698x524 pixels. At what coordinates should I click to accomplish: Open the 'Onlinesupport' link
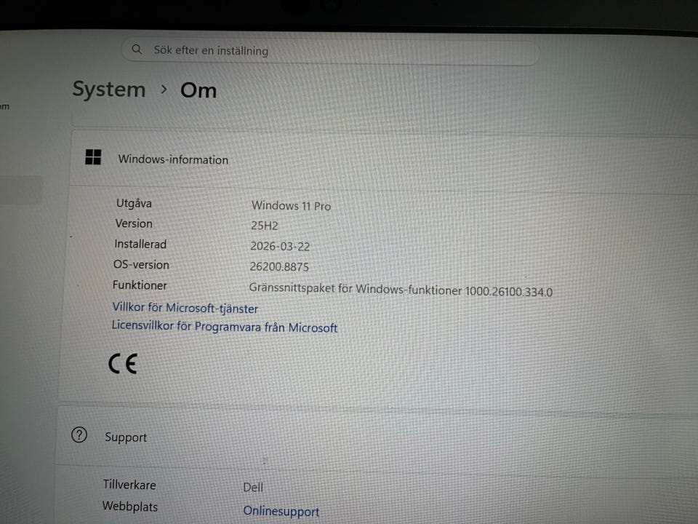click(281, 511)
